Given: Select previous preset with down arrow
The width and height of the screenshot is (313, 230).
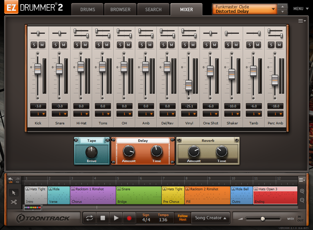Looking at the screenshot, I should pyautogui.click(x=282, y=12).
